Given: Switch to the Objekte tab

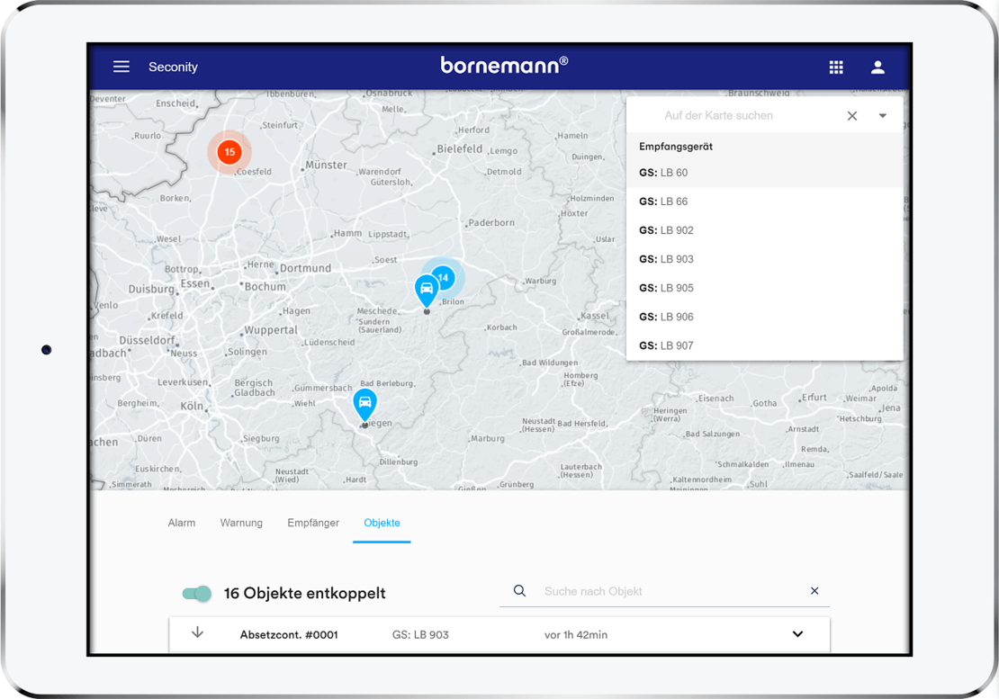Looking at the screenshot, I should [382, 523].
